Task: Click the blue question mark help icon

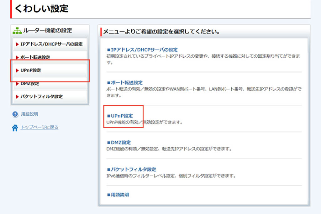Action: pos(15,114)
